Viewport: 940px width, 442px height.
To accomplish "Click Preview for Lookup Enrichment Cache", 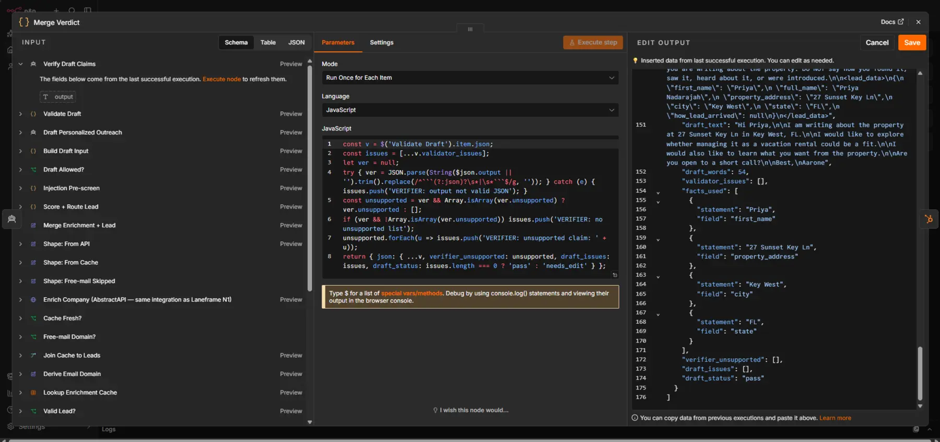I will [291, 393].
